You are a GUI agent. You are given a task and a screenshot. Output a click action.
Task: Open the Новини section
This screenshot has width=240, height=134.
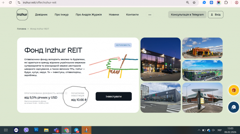tap(114, 15)
